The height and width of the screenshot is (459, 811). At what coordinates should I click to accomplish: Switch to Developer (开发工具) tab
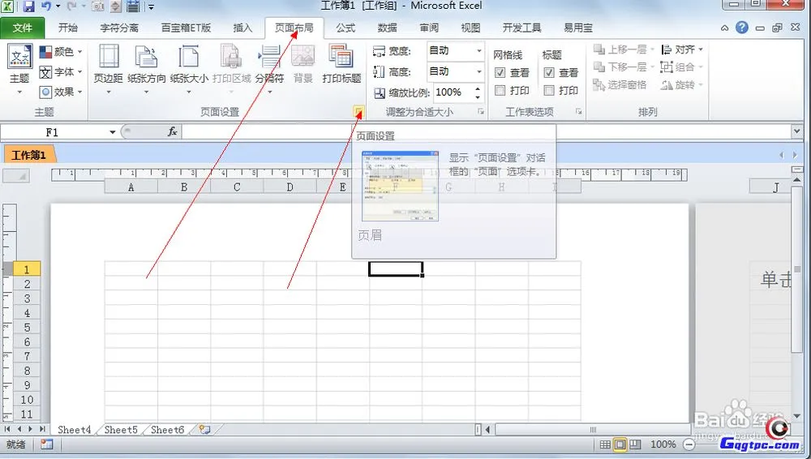[521, 28]
